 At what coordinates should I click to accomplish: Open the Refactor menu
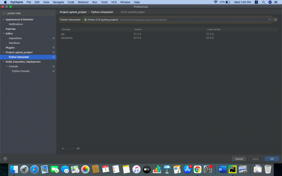tap(83, 2)
